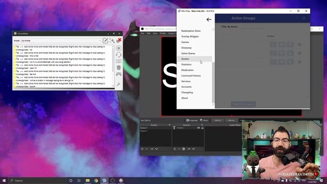
Task: Select the first Tip log entry in VoiceAttack
Action: 61,47
